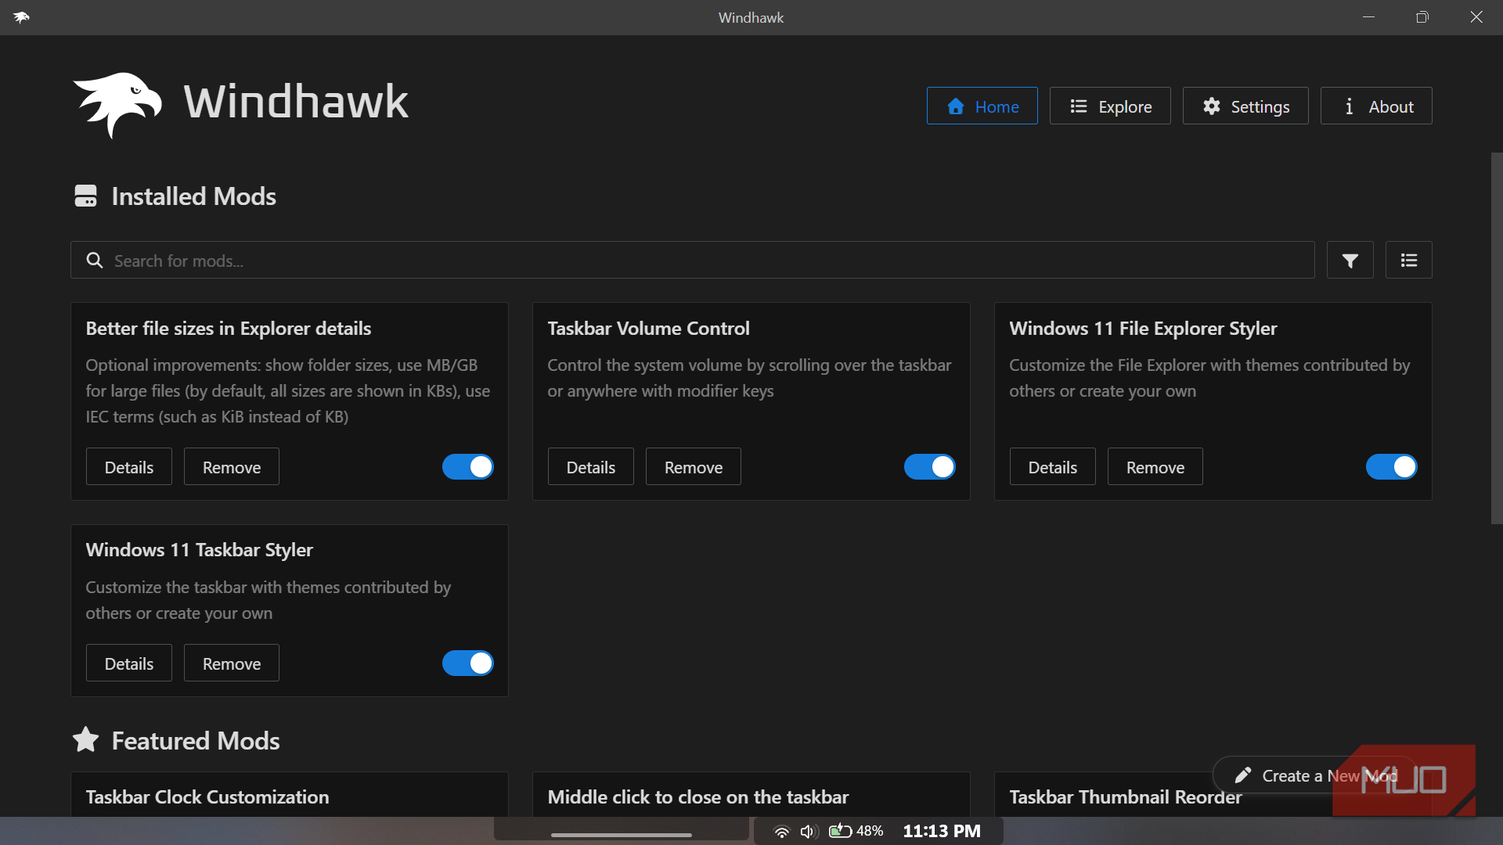1503x845 pixels.
Task: Click the Featured Mods star icon
Action: 85,739
